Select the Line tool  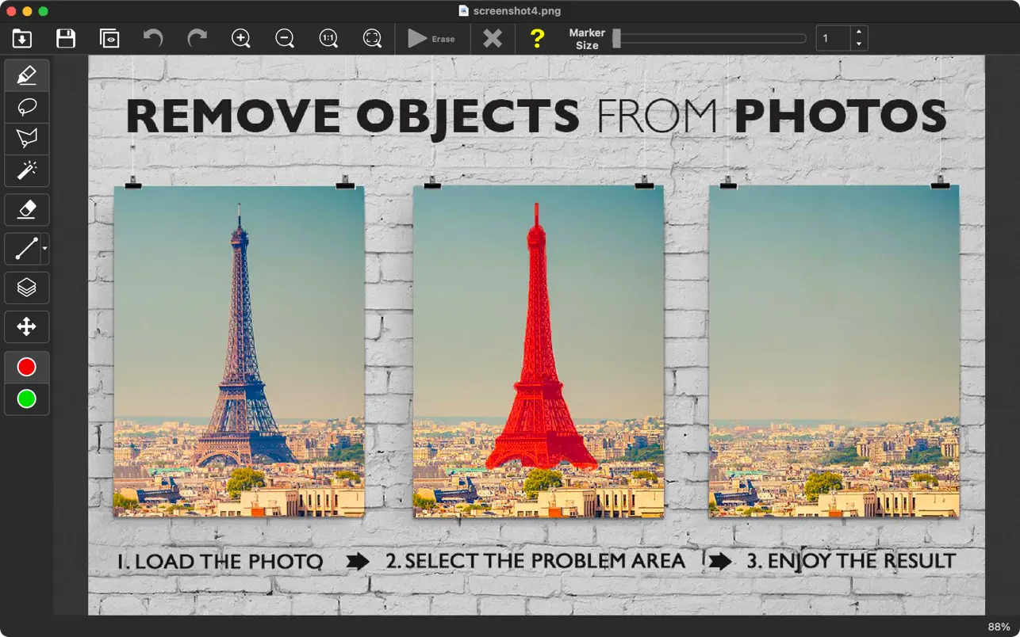[x=25, y=249]
